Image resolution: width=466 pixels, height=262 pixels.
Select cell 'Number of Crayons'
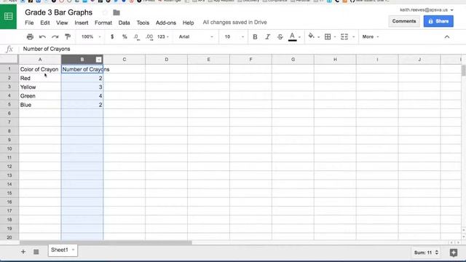(x=82, y=69)
